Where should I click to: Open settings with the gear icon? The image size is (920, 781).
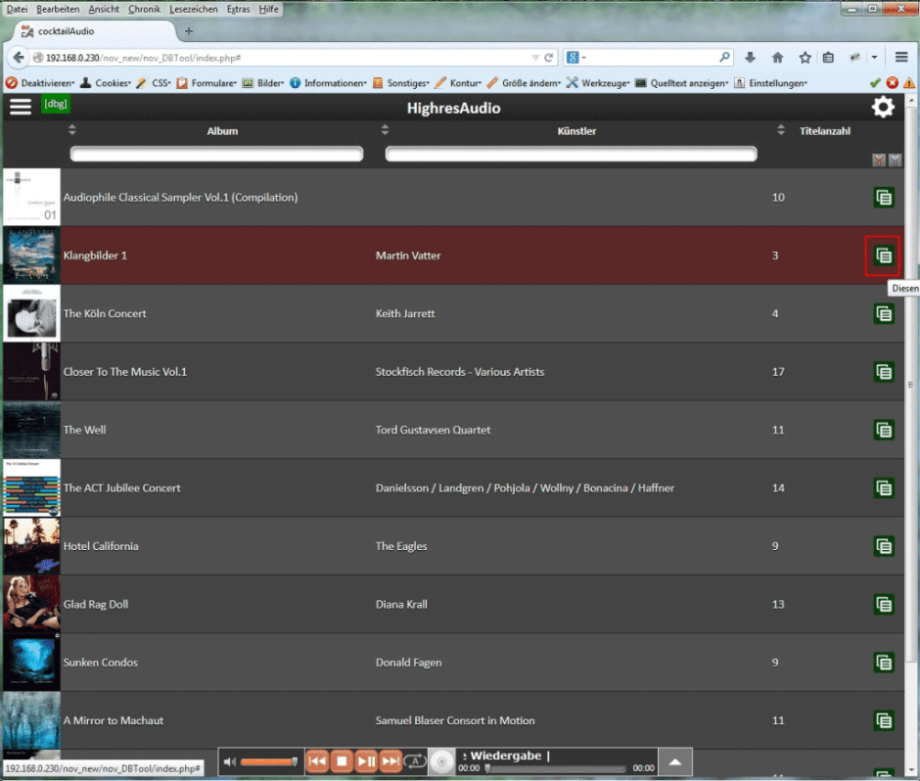pos(883,107)
